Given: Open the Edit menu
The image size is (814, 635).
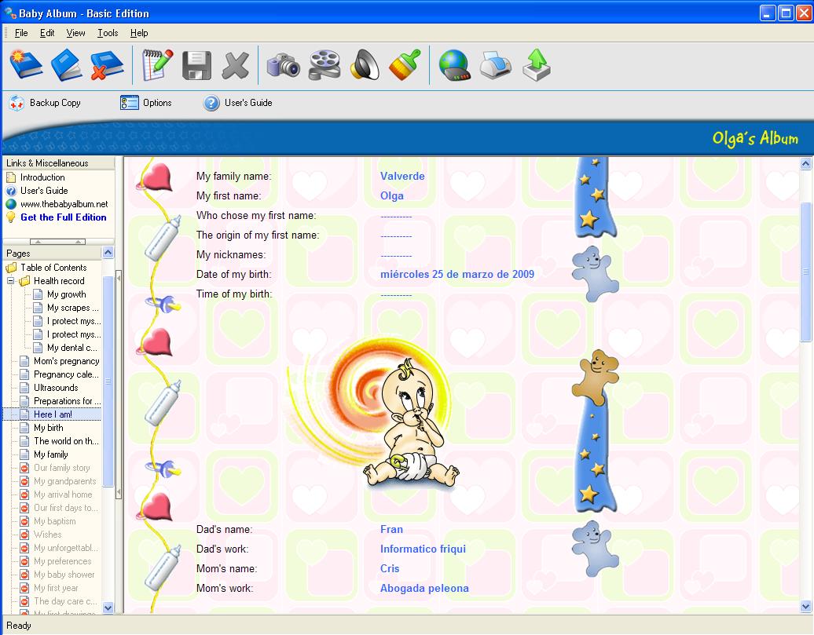Looking at the screenshot, I should (x=47, y=33).
